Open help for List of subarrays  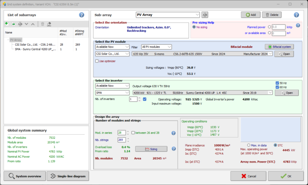pos(81,15)
